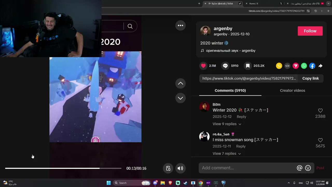Viewport: 332px width, 187px height.
Task: Click the embed code icon
Action: click(x=287, y=66)
